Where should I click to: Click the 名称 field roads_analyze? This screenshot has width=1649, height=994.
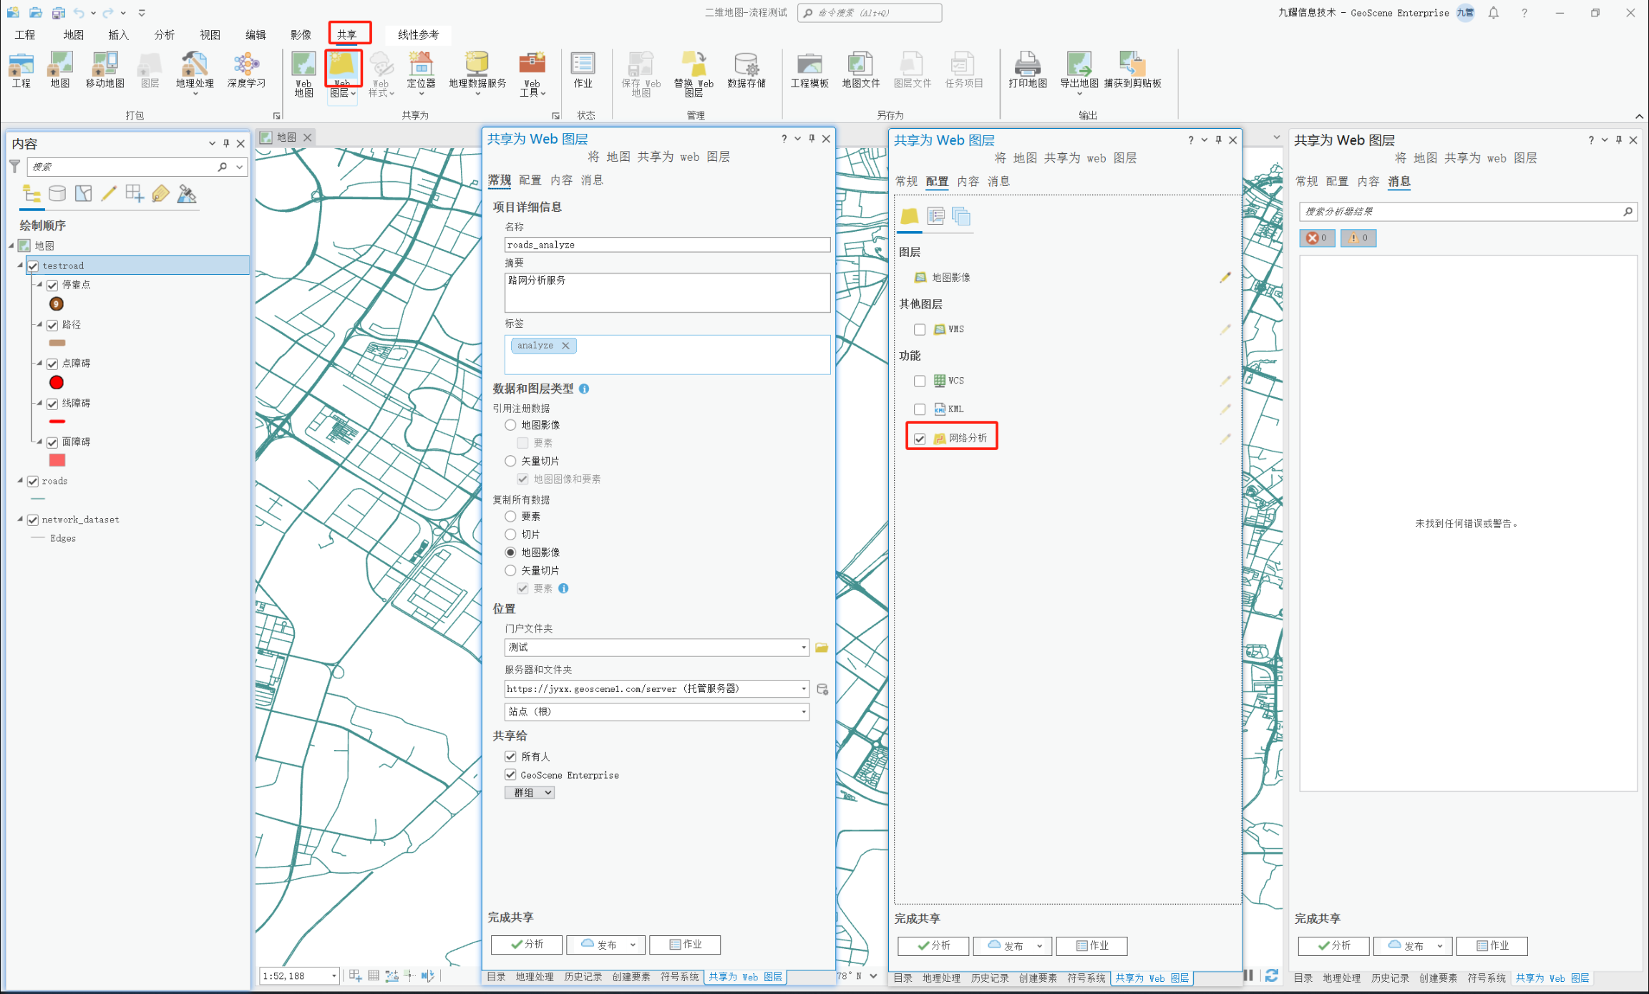[x=667, y=245]
